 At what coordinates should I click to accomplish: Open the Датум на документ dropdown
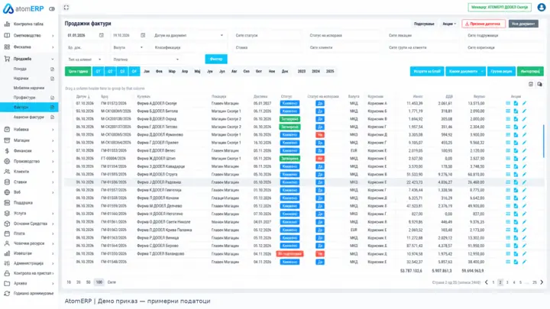click(x=189, y=35)
